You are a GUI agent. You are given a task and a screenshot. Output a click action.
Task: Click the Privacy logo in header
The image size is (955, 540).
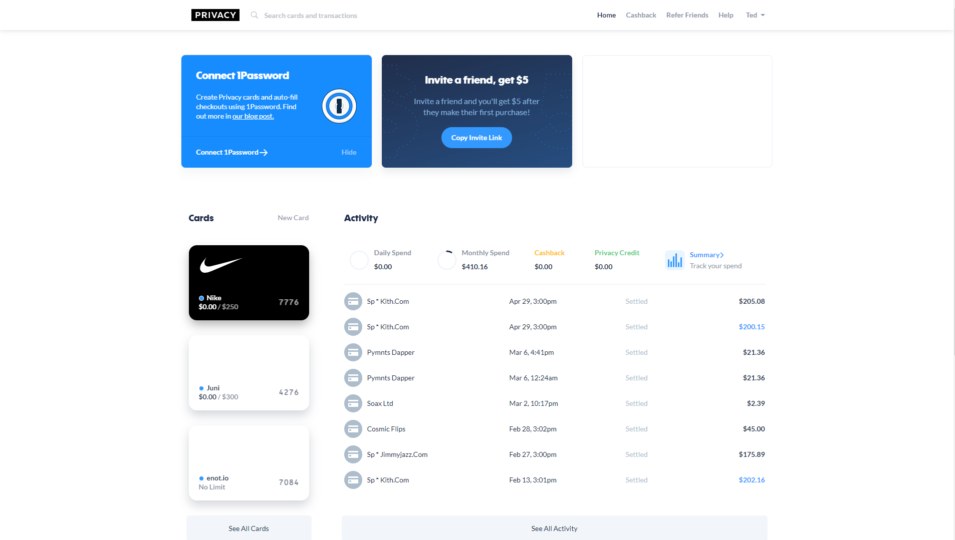(215, 15)
